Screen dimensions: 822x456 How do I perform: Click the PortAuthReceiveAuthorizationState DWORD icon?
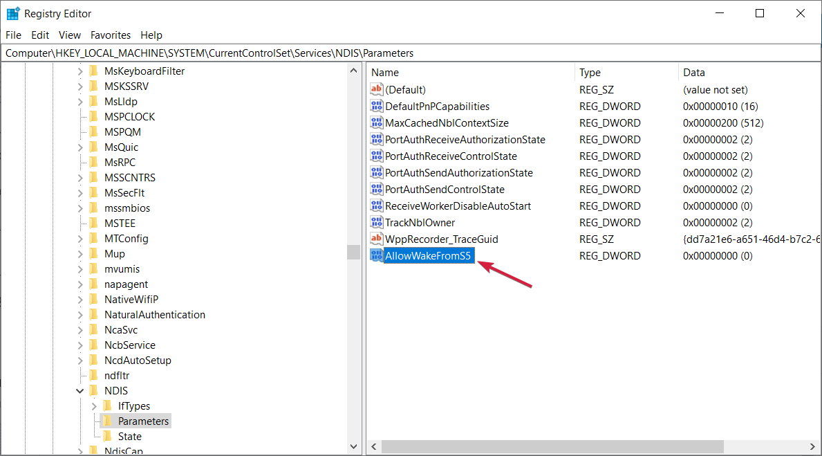[x=376, y=140]
